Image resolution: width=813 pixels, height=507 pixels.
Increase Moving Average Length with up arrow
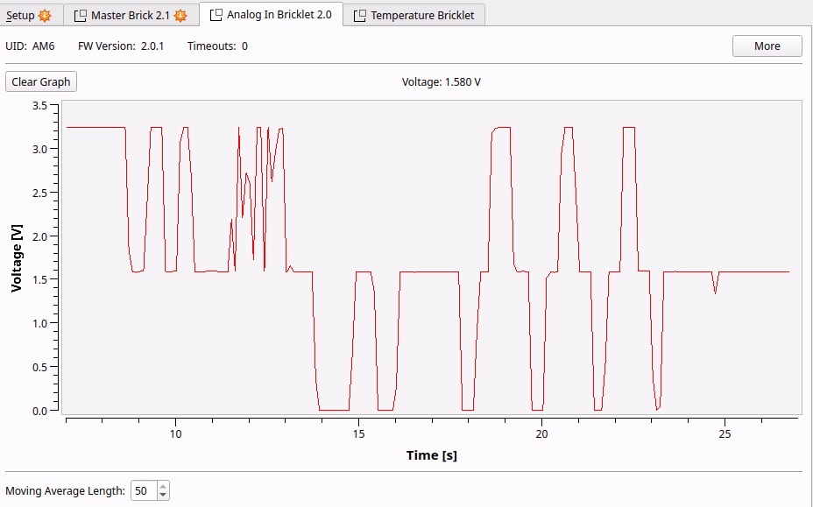click(x=163, y=487)
